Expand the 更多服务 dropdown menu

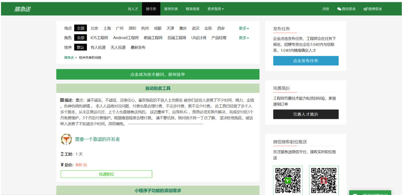(216, 9)
